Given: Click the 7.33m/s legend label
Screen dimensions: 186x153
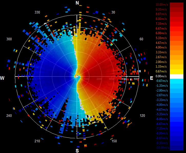Looking at the screenshot, I should [x=161, y=24].
